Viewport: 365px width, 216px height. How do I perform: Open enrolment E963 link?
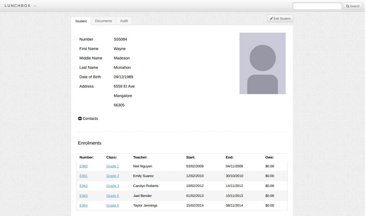tap(83, 196)
